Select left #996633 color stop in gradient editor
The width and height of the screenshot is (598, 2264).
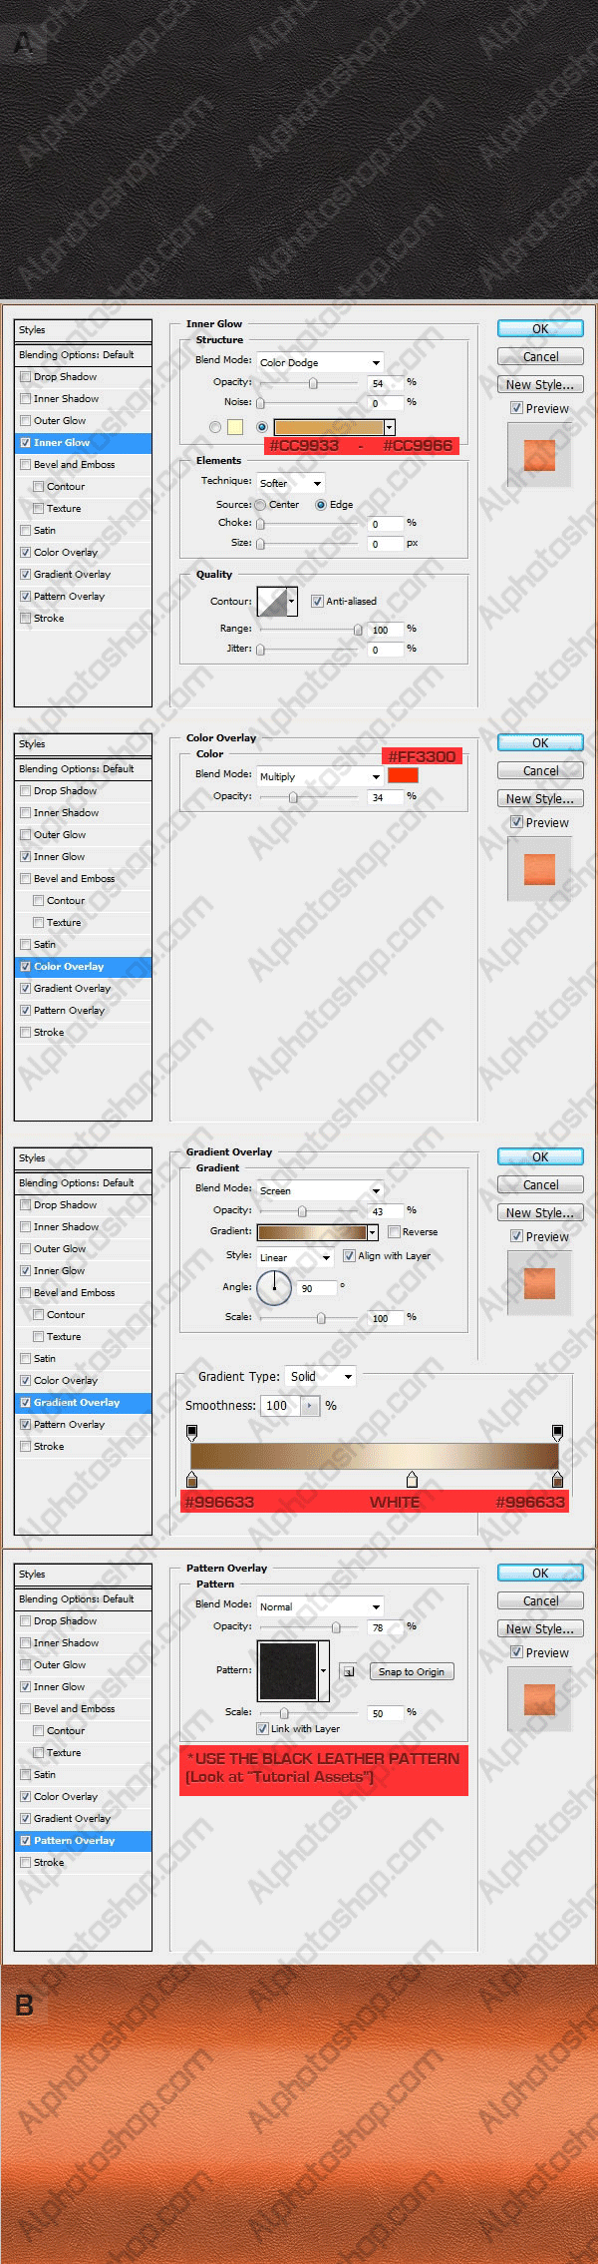192,1480
